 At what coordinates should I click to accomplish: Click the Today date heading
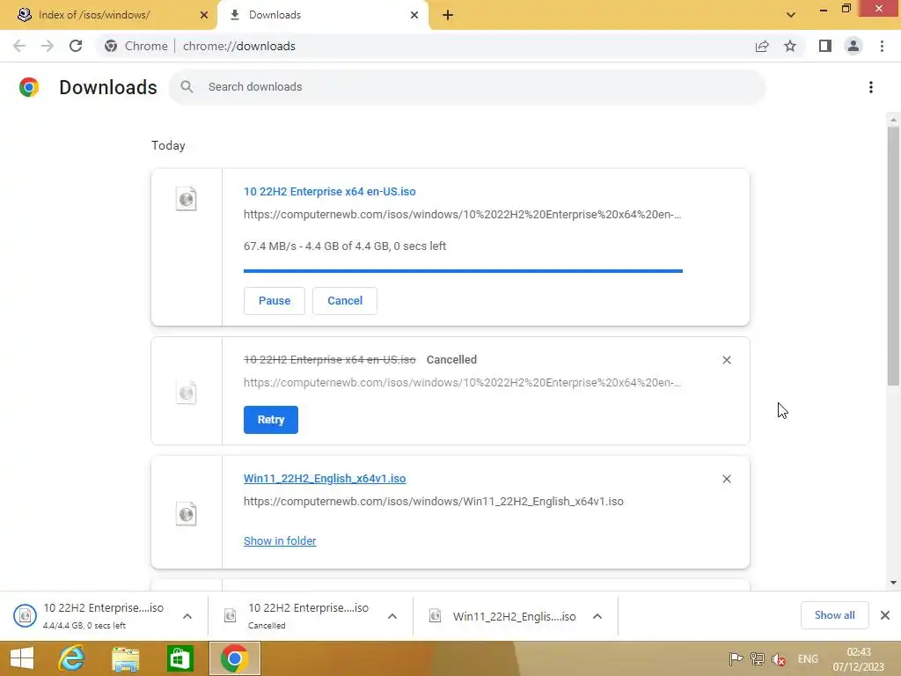click(168, 145)
